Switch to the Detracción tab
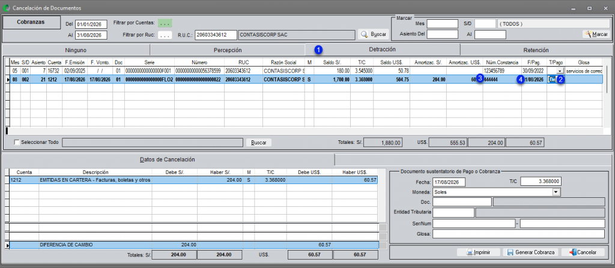 tap(383, 50)
